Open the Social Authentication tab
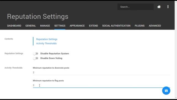Image resolution: width=177 pixels, height=100 pixels. pyautogui.click(x=116, y=26)
